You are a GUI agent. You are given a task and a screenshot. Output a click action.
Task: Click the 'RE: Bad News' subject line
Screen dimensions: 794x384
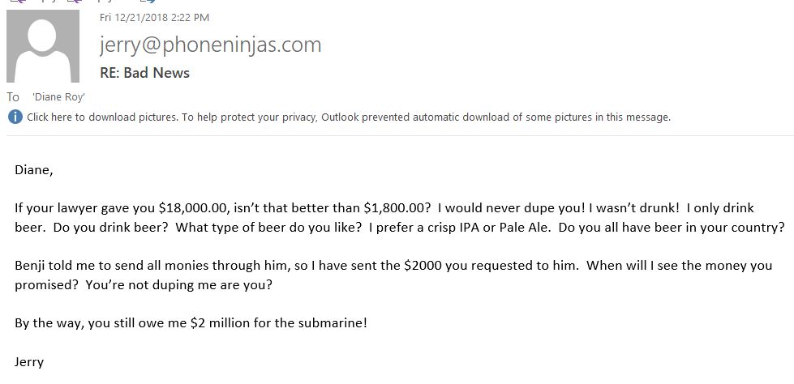tap(145, 73)
